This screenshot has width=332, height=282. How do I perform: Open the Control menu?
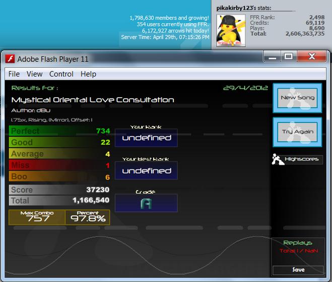click(61, 74)
